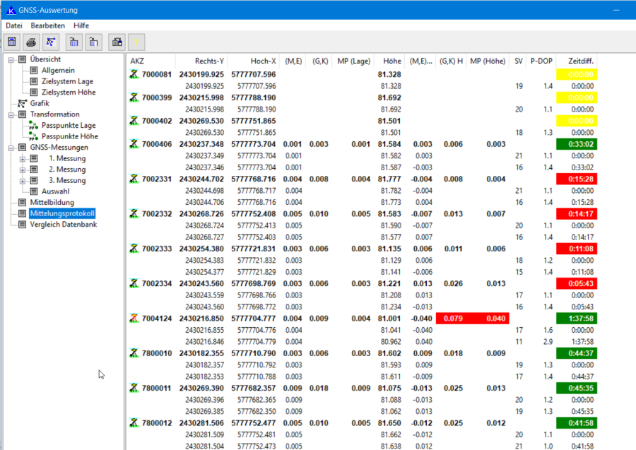
Task: Click the GNSS point icon beside 7000081
Action: pos(134,75)
